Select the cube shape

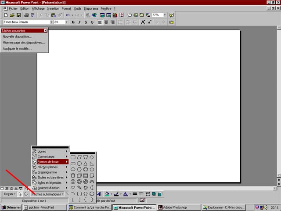pyautogui.click(x=79, y=175)
